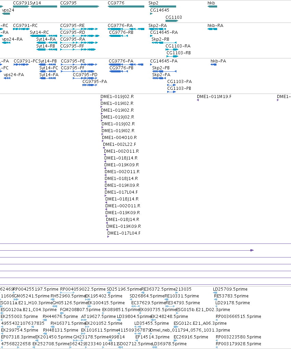Open transcript CG9776-RA
The image size is (291, 349).
pyautogui.click(x=126, y=29)
